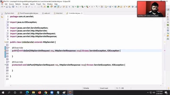Screen dimensions: 170x95
Task: Open Microsoft Edge from the taskbar
Action: tap(27, 93)
